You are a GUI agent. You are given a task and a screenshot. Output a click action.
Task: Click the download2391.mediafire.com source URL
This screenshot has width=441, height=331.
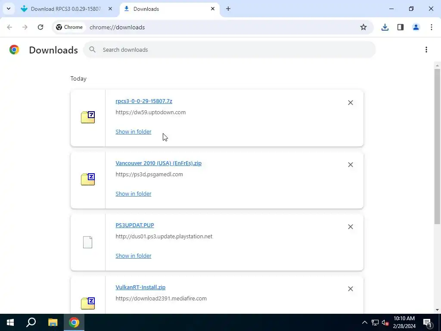click(x=161, y=298)
